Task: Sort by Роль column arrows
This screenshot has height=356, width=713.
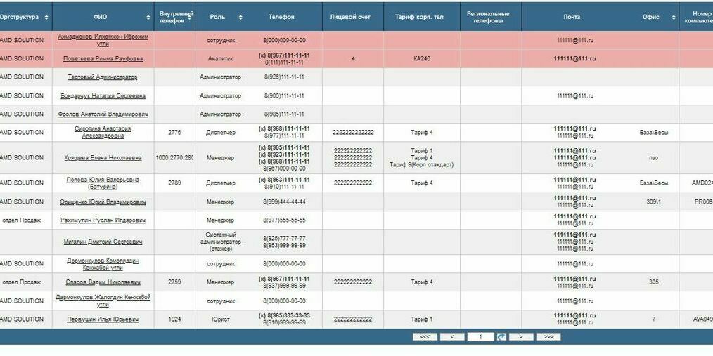Action: click(240, 17)
